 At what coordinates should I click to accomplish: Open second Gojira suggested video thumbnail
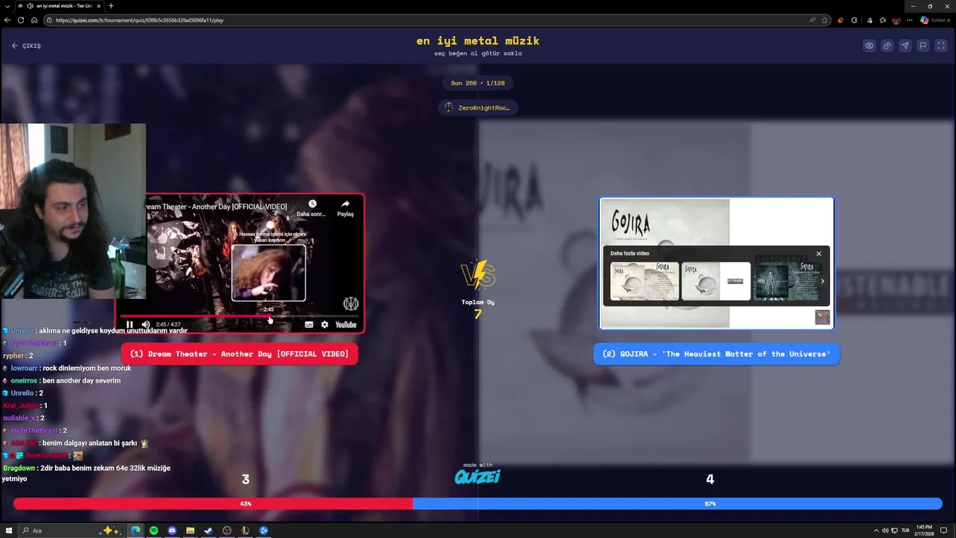coord(716,281)
